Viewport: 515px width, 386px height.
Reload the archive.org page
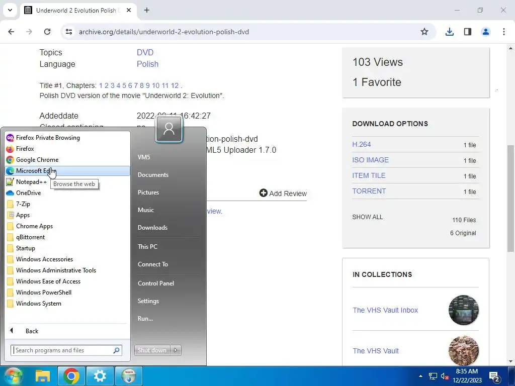point(47,32)
